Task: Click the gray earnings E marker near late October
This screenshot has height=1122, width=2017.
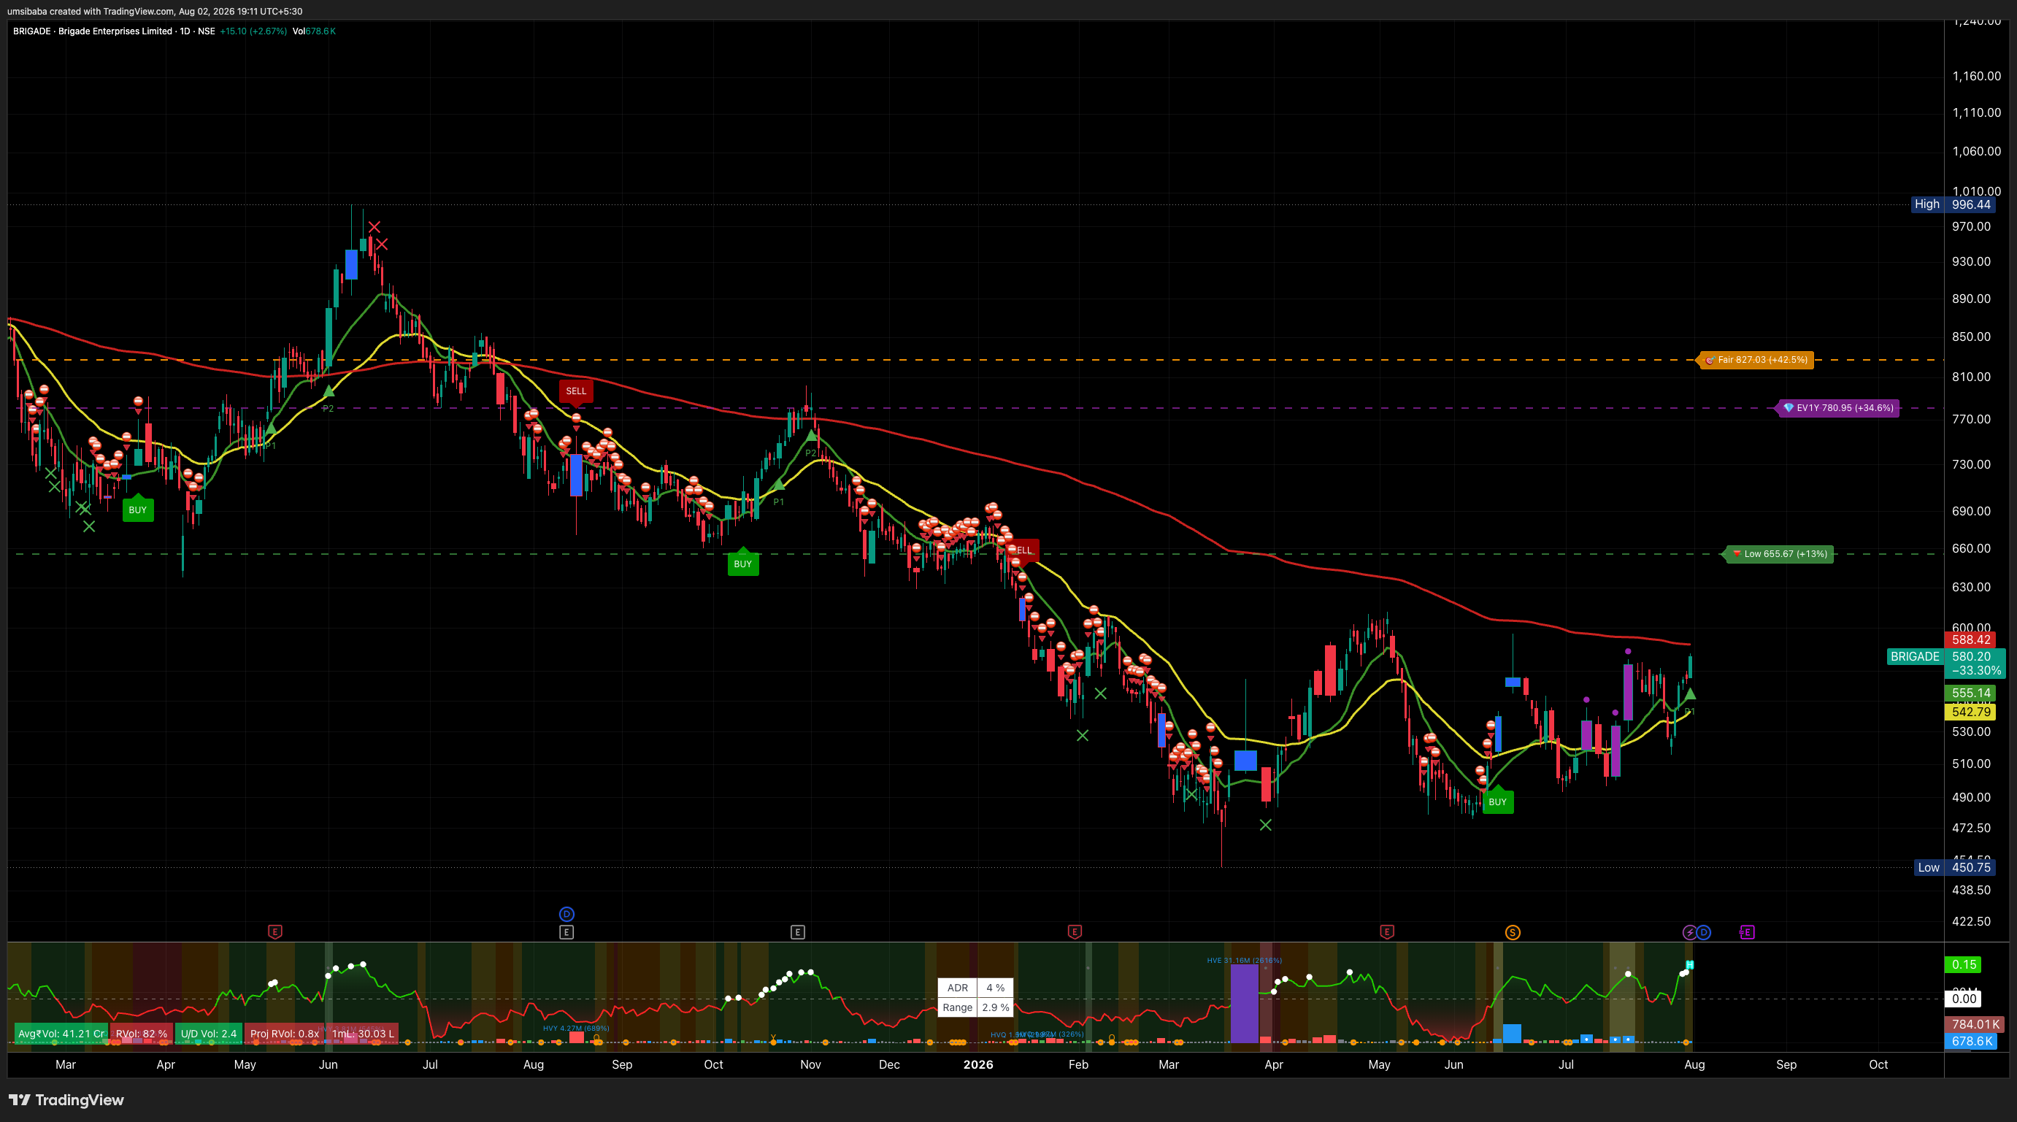Action: coord(798,931)
